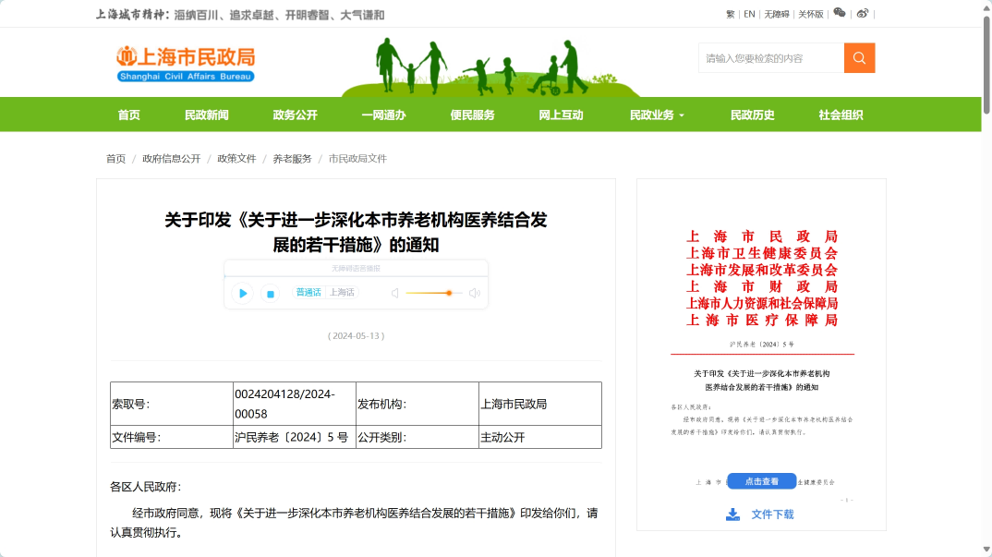Click the loud speaker volume icon
The height and width of the screenshot is (557, 992).
pyautogui.click(x=475, y=294)
